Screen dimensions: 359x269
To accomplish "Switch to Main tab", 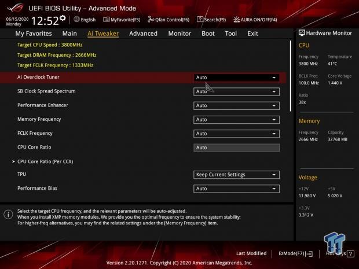I will pyautogui.click(x=69, y=34).
